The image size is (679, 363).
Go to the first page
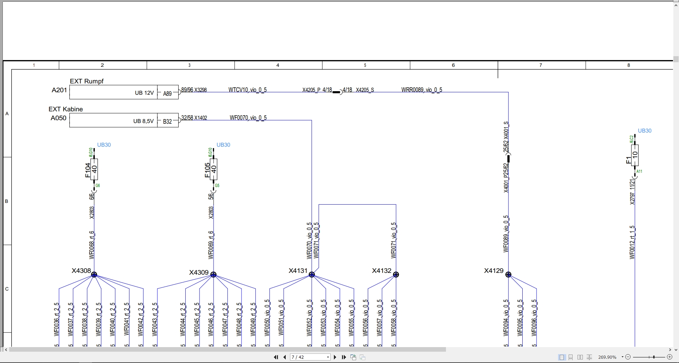tap(276, 357)
